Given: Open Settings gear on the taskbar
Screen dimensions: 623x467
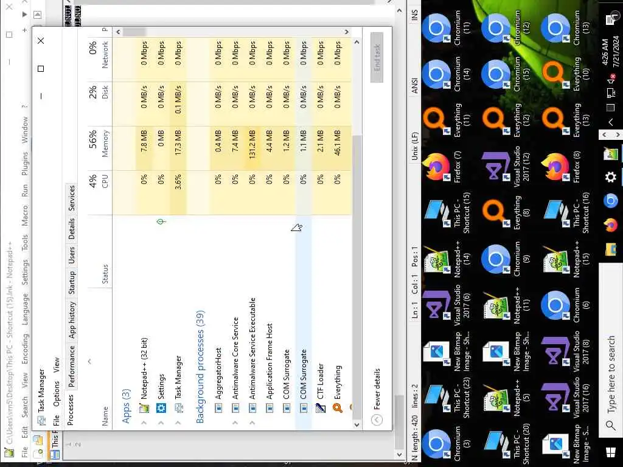Looking at the screenshot, I should [x=611, y=176].
